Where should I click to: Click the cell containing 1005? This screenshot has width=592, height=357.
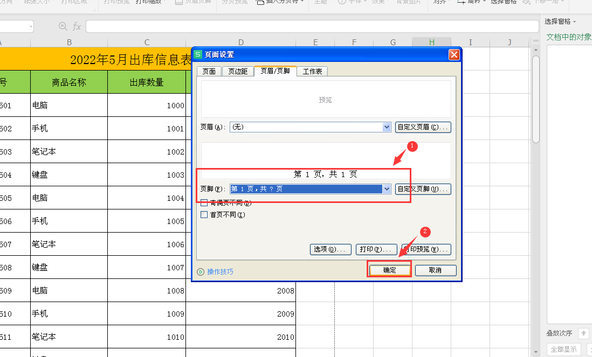point(147,221)
